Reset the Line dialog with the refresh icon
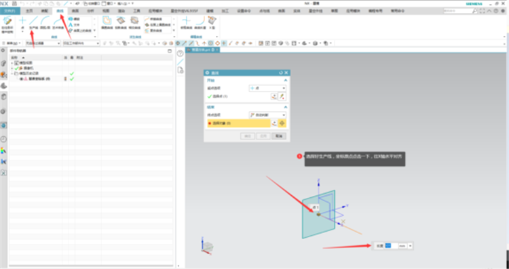 [x=281, y=73]
